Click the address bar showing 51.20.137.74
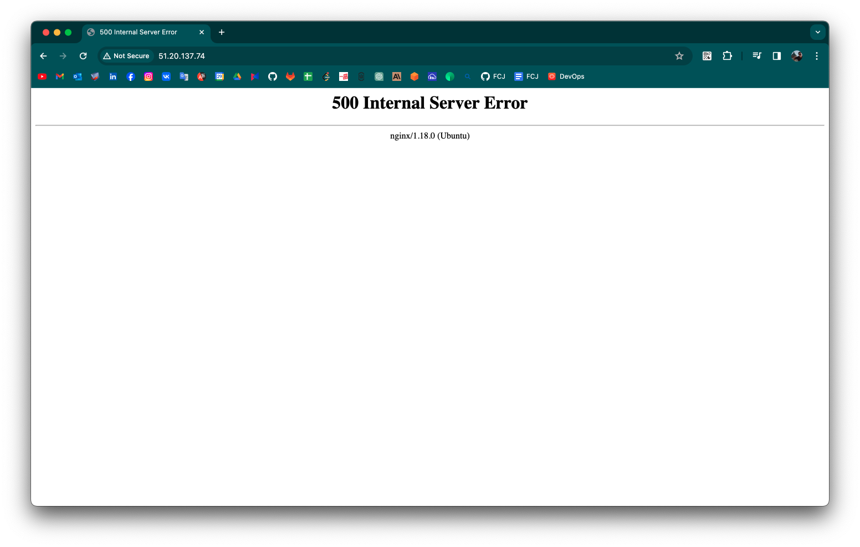Viewport: 860px width, 547px height. [x=182, y=56]
